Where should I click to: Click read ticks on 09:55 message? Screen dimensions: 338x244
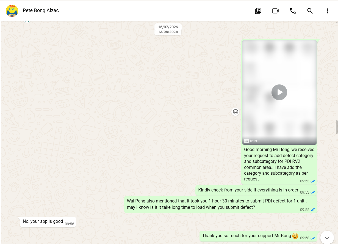(x=313, y=210)
